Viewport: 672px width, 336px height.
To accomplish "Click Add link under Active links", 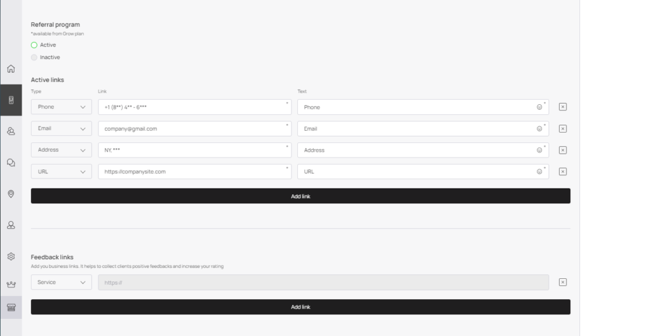I will tap(301, 196).
